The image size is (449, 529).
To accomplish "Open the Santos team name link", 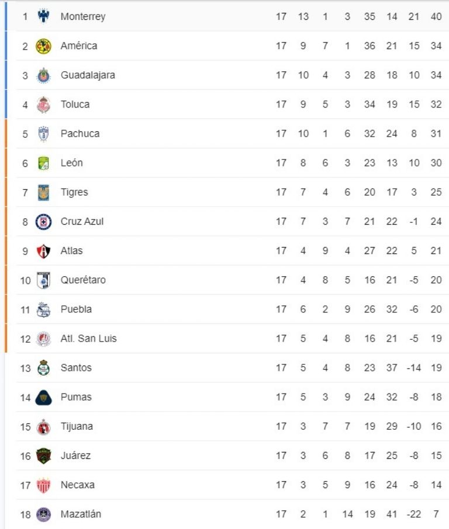I will click(76, 368).
